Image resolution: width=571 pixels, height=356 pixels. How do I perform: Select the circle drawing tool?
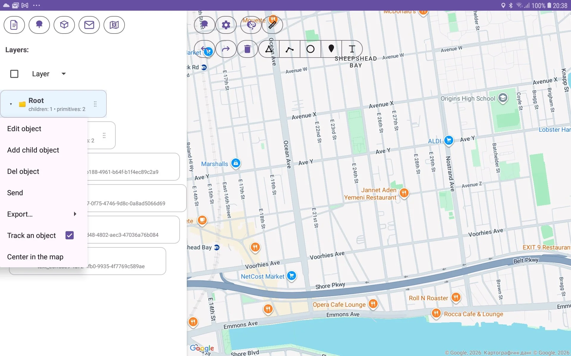[310, 49]
